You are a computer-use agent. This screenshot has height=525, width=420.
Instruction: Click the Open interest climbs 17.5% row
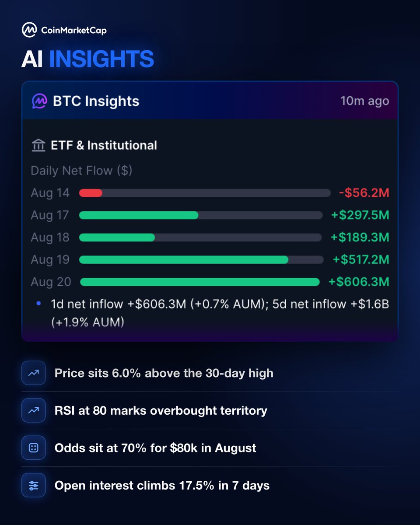(210, 485)
